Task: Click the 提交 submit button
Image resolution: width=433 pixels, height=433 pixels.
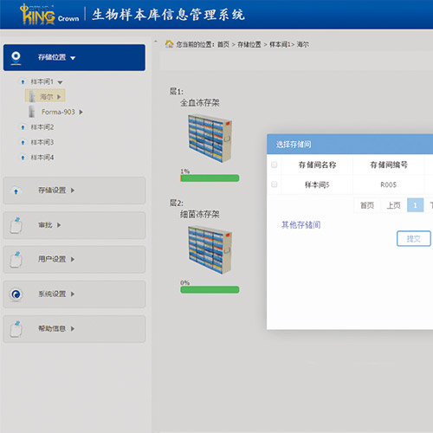Action: pyautogui.click(x=414, y=239)
